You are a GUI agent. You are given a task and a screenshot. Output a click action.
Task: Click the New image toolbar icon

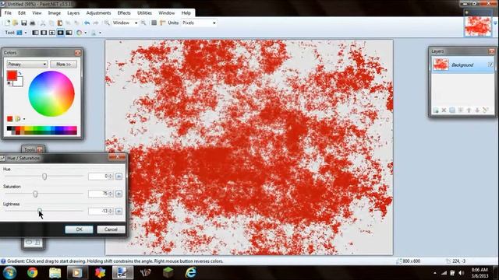(7, 23)
